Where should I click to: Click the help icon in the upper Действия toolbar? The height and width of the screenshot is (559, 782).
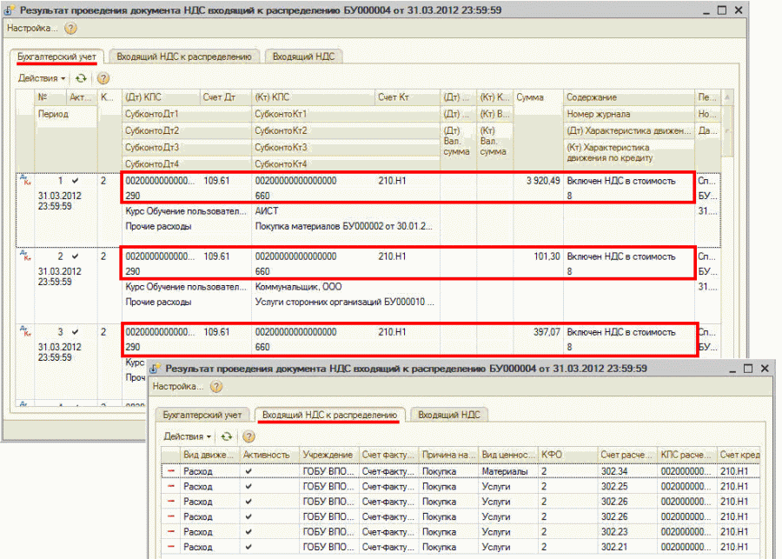[x=103, y=78]
